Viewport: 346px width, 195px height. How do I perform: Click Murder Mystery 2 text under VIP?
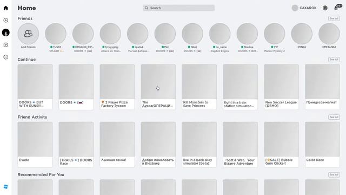coord(275,51)
